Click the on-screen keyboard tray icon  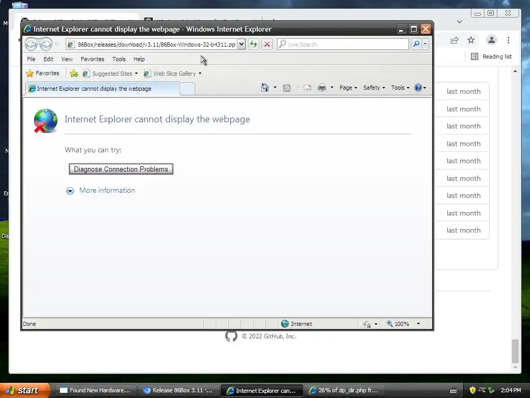click(x=453, y=391)
